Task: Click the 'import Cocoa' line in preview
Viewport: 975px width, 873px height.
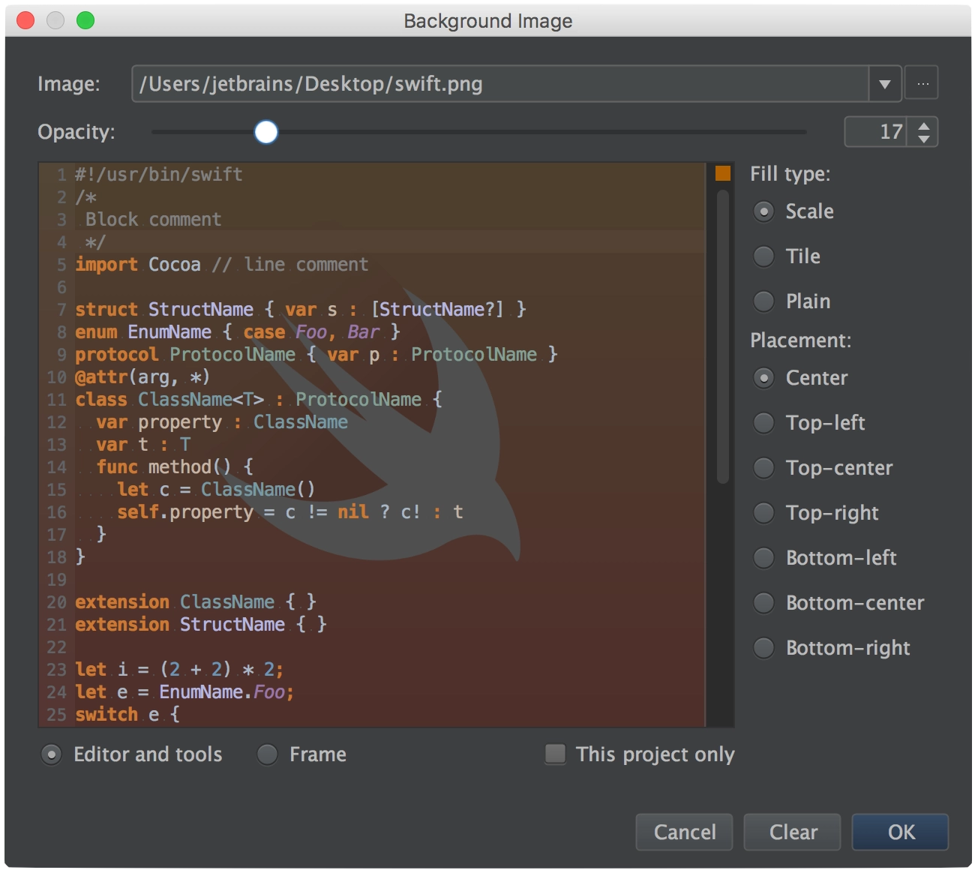Action: pos(222,265)
